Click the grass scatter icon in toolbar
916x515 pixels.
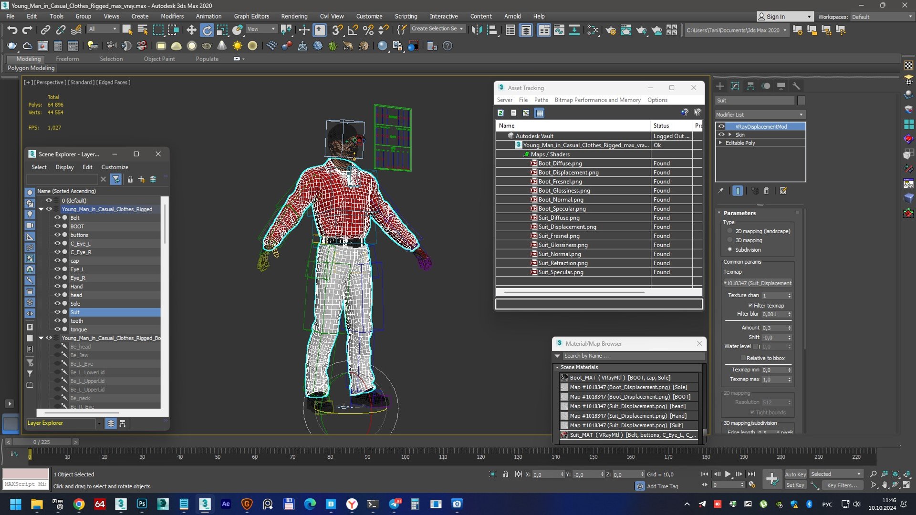(333, 46)
